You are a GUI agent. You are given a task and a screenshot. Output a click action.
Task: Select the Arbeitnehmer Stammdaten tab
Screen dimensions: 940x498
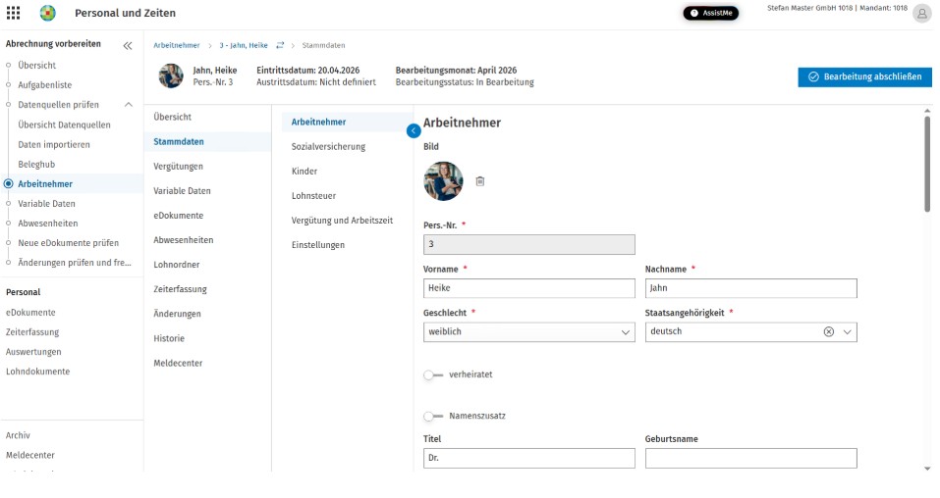[x=347, y=122]
